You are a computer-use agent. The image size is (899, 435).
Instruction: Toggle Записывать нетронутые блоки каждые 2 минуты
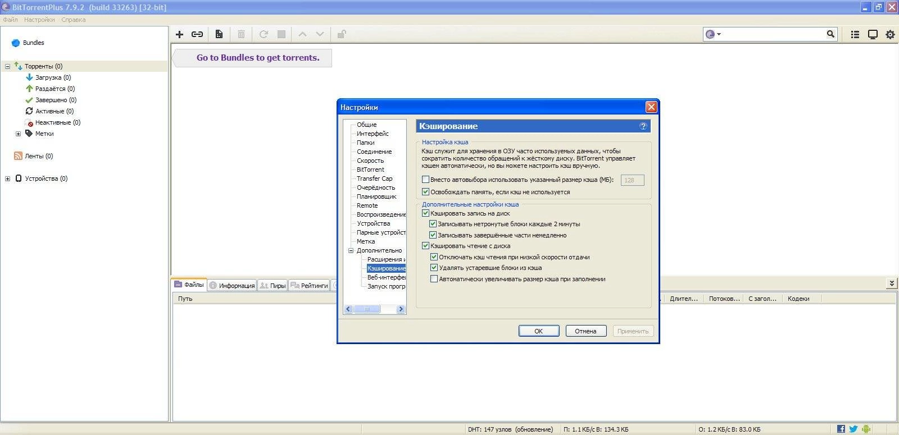click(x=433, y=224)
